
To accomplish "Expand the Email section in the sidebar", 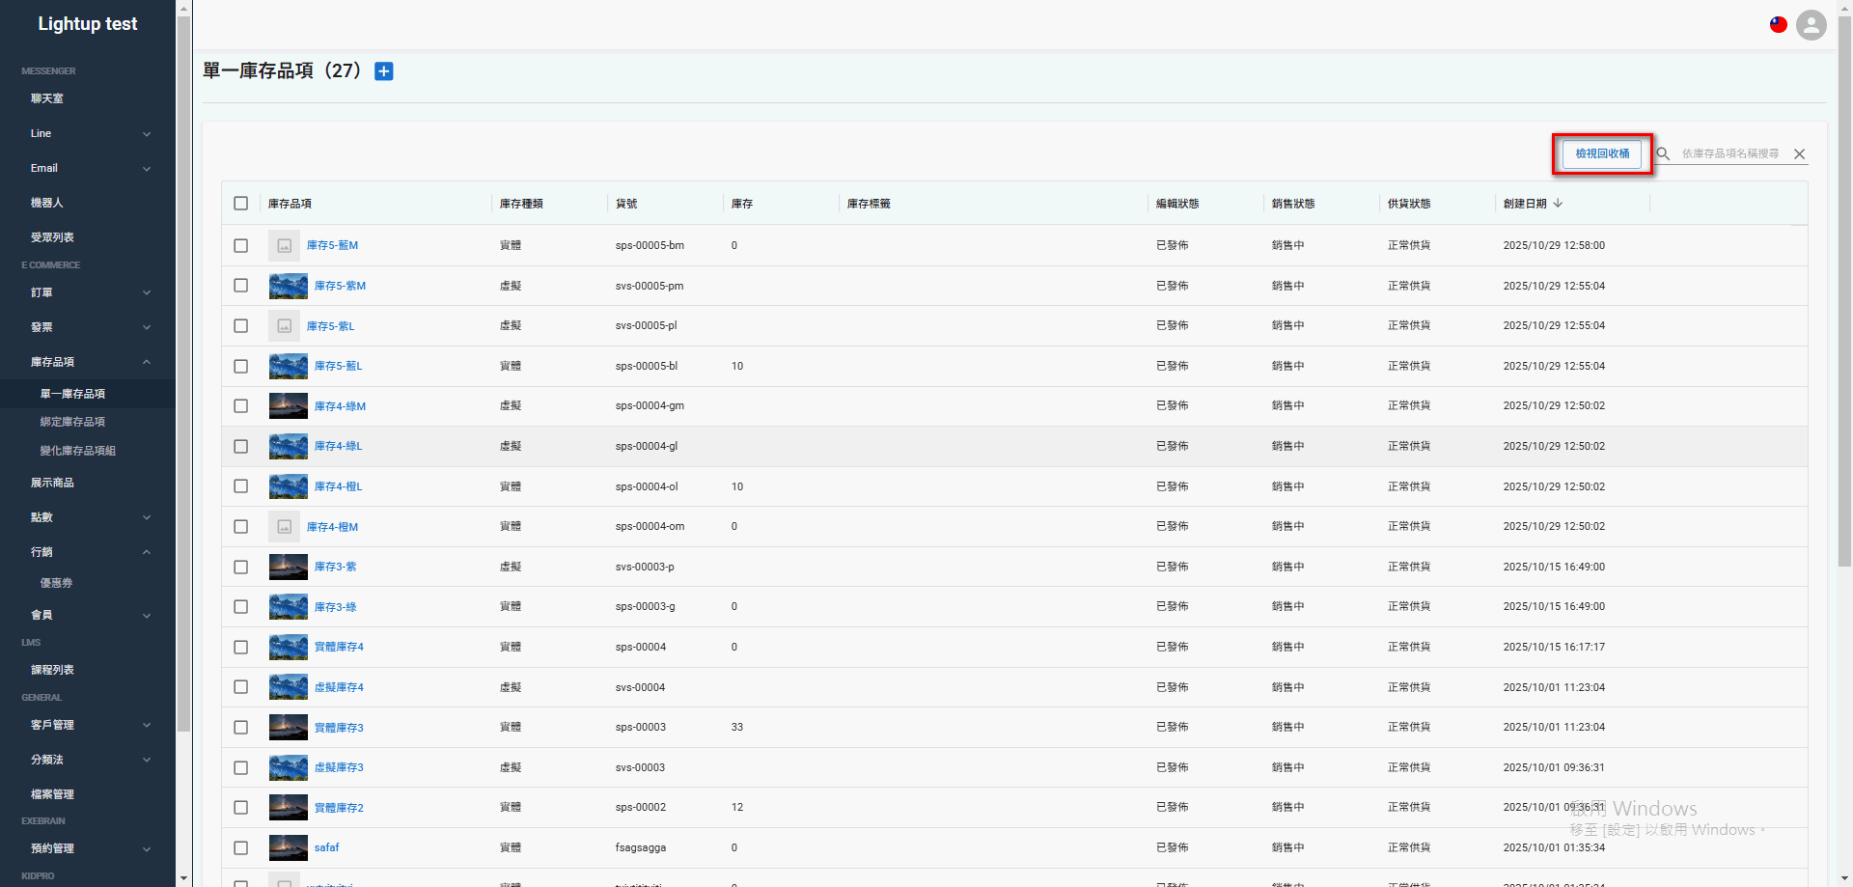I will [x=44, y=168].
